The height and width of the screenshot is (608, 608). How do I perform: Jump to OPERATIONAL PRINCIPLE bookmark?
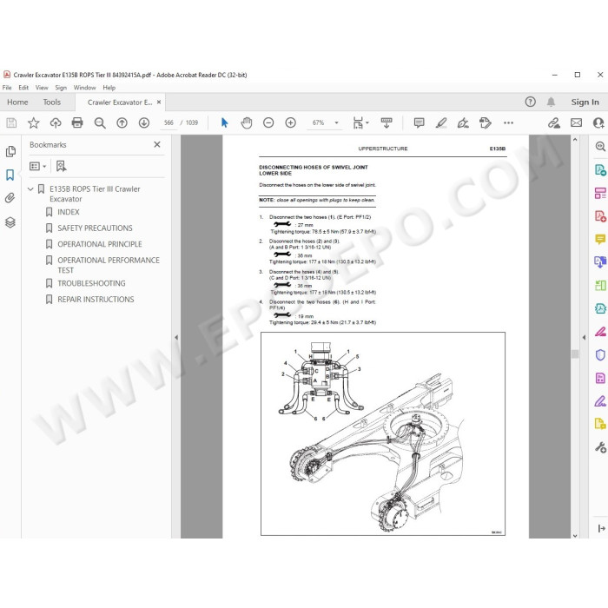100,244
